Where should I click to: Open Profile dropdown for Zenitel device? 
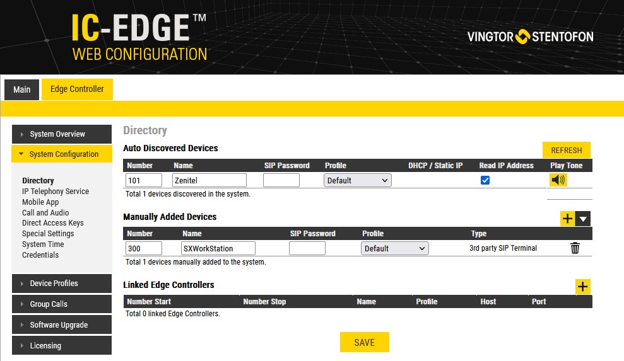(358, 180)
